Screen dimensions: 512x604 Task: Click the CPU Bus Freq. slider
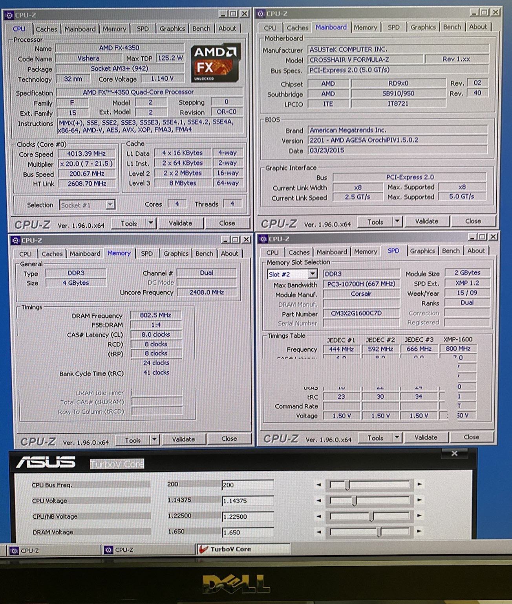369,484
